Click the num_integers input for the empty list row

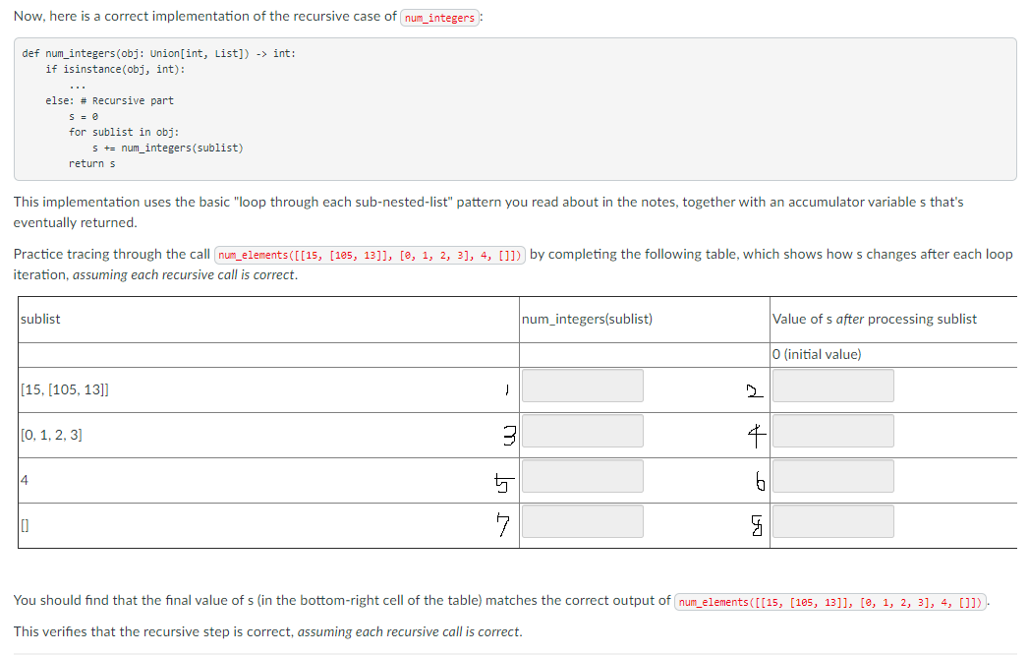click(582, 520)
